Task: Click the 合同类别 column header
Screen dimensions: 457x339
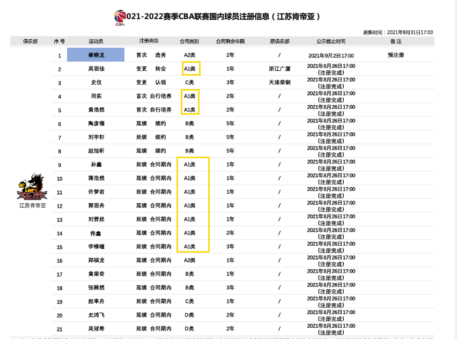Action: (189, 41)
